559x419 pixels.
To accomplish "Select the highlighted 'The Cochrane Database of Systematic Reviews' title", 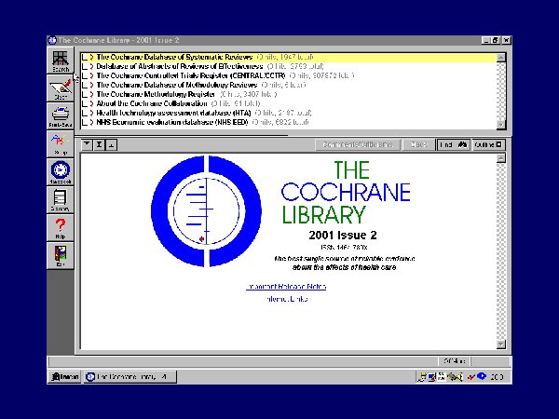I will pyautogui.click(x=175, y=57).
